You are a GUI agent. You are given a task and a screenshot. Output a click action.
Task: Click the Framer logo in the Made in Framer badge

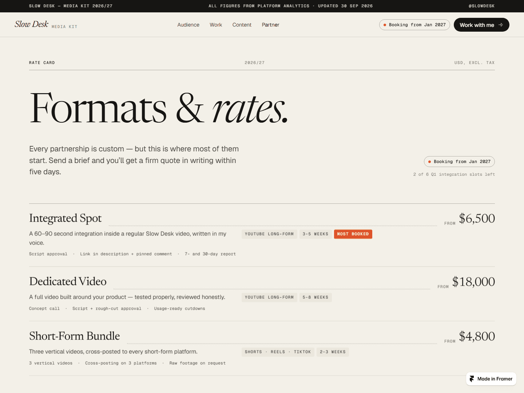pyautogui.click(x=472, y=379)
